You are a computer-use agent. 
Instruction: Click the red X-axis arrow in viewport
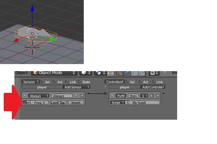(16, 40)
